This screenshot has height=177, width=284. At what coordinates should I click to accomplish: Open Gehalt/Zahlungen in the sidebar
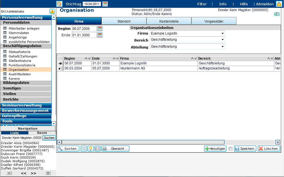point(23,56)
